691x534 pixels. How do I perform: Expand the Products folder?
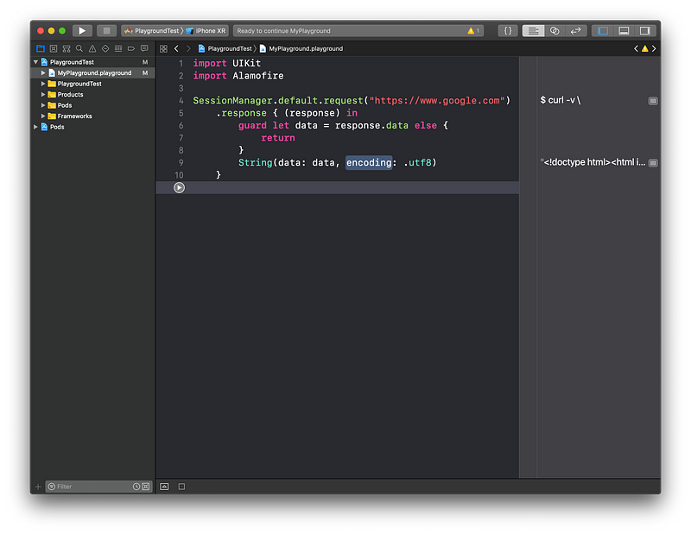[x=43, y=94]
